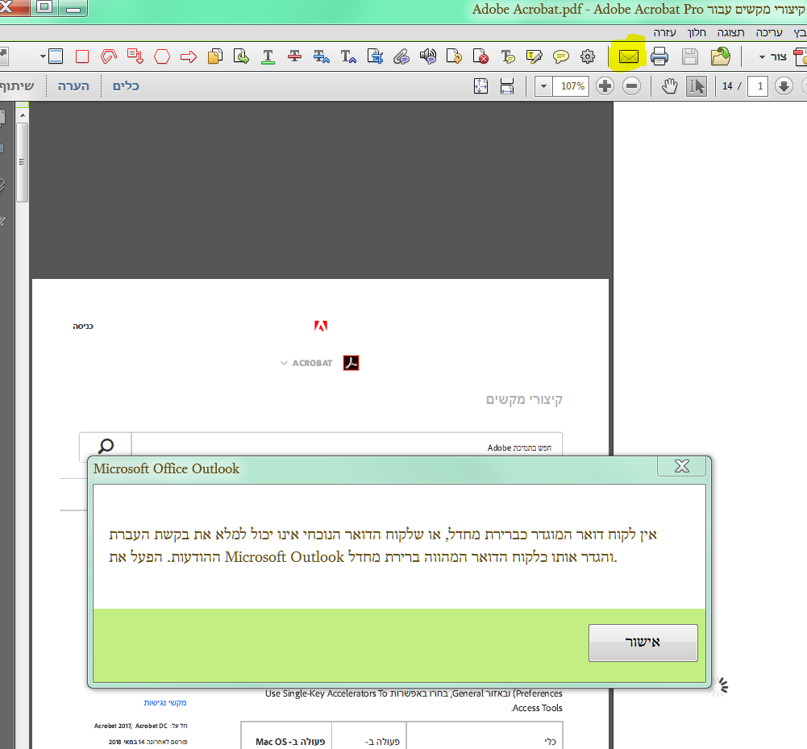Screen dimensions: 807x749
Task: Click the red Acrobat product icon
Action: [351, 363]
